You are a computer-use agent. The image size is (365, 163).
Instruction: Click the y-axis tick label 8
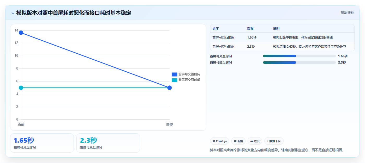[x=17, y=68]
